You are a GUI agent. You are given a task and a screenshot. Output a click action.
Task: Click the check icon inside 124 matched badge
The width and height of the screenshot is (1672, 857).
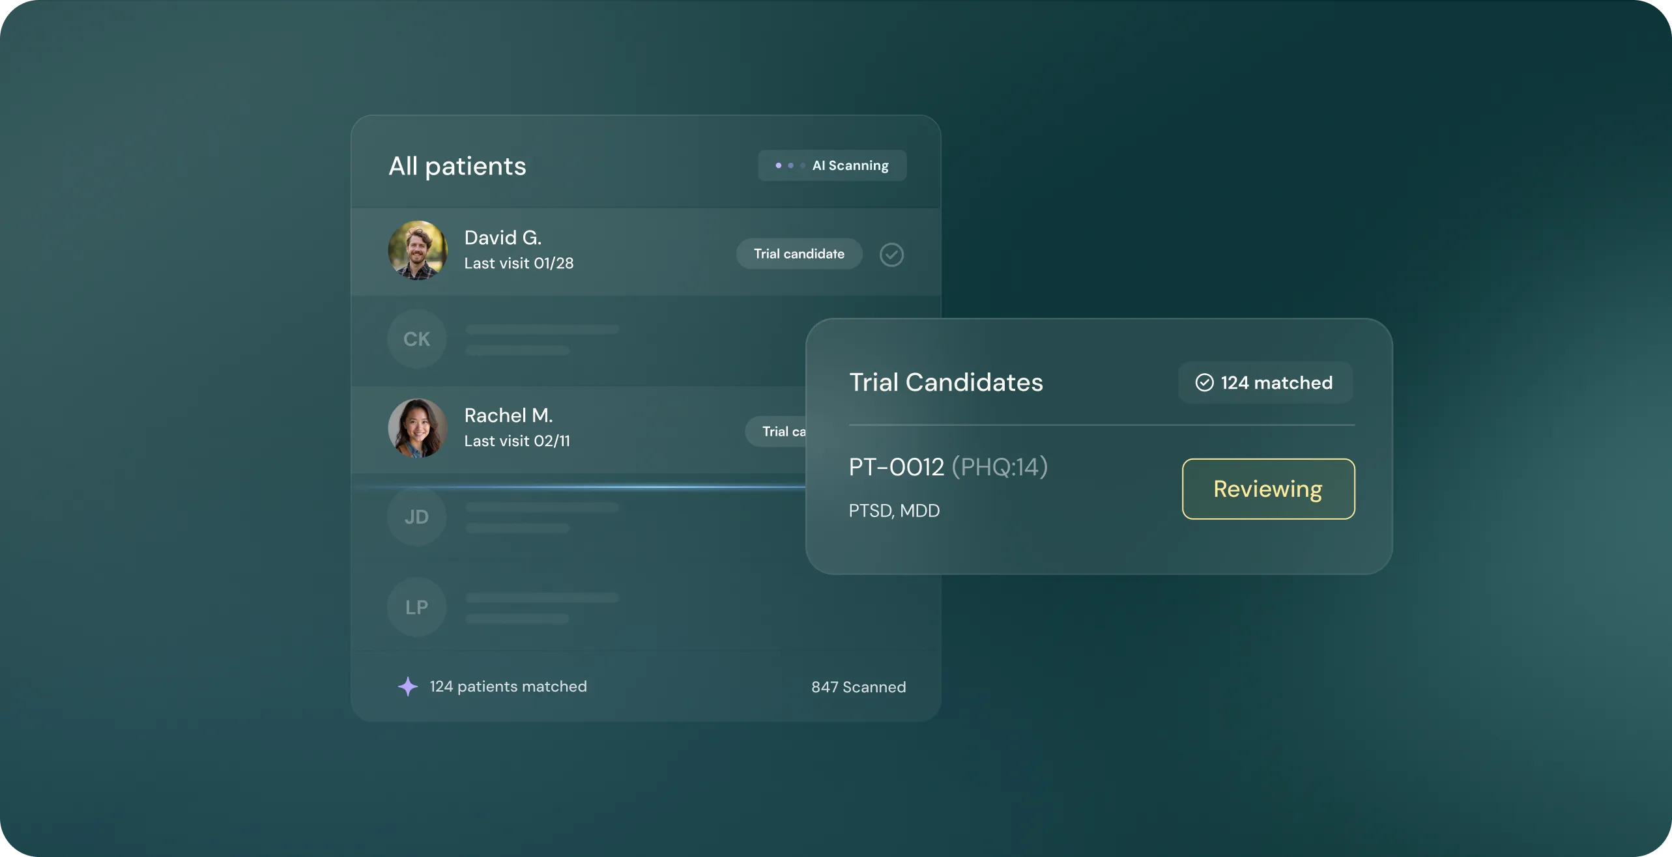click(x=1205, y=382)
